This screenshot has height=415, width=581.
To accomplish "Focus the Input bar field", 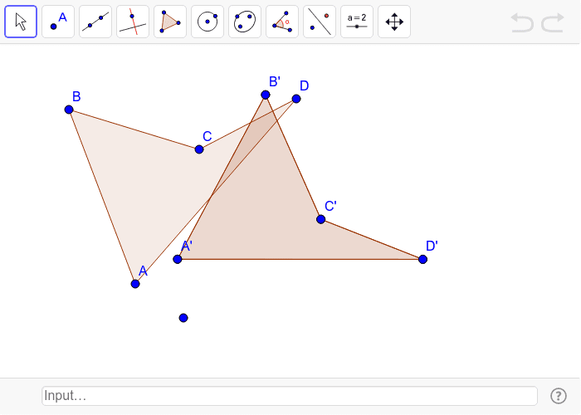I will coord(290,396).
